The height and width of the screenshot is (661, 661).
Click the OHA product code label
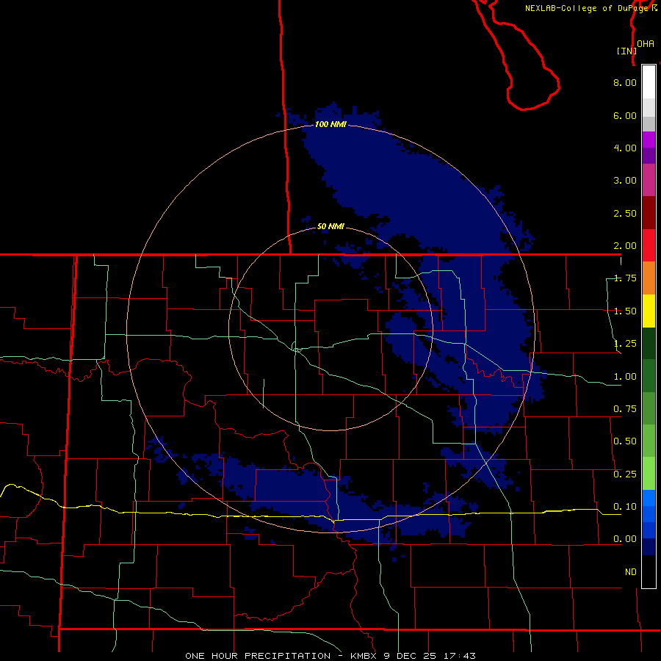(646, 43)
